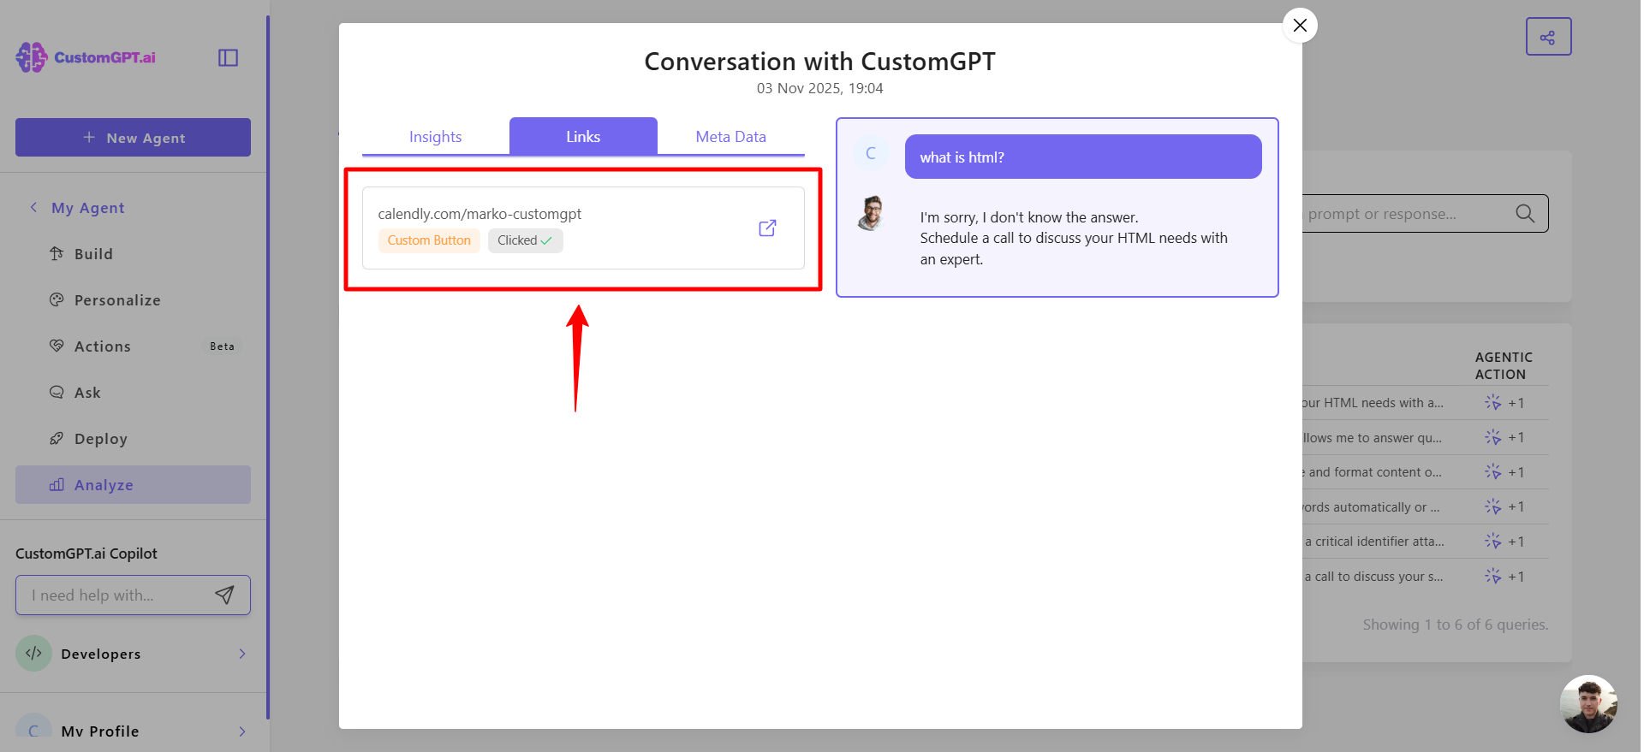Click the CustomGPT.ai Copilot heading
The width and height of the screenshot is (1644, 752).
click(x=86, y=554)
